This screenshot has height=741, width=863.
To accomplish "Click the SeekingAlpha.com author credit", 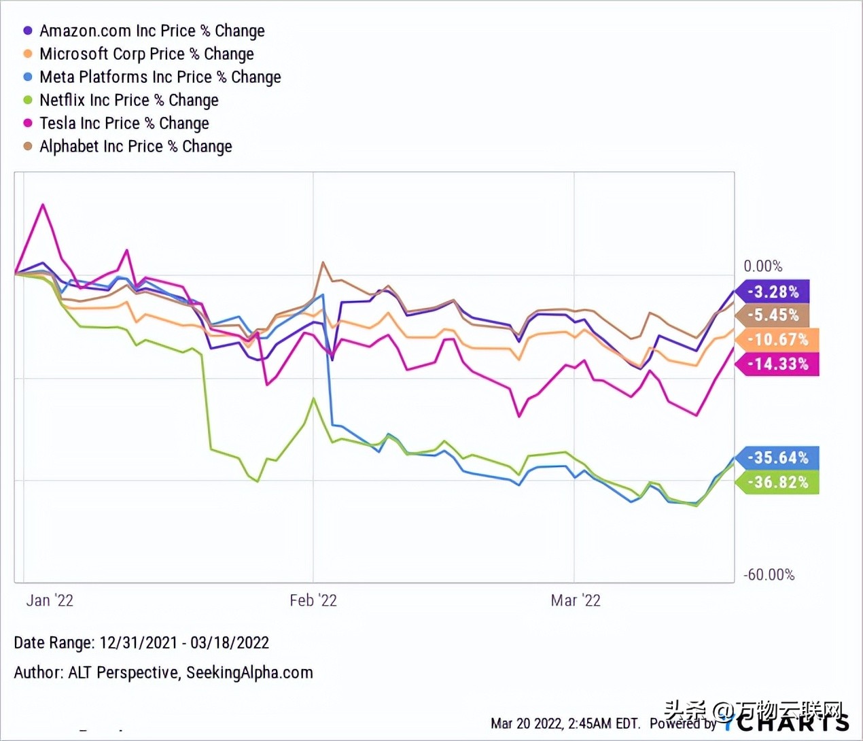I will pos(249,672).
